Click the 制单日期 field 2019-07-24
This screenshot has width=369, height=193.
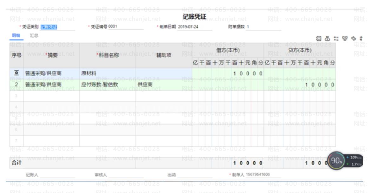tap(195, 27)
